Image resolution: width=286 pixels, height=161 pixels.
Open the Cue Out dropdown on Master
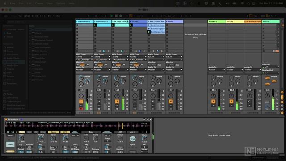(x=271, y=67)
